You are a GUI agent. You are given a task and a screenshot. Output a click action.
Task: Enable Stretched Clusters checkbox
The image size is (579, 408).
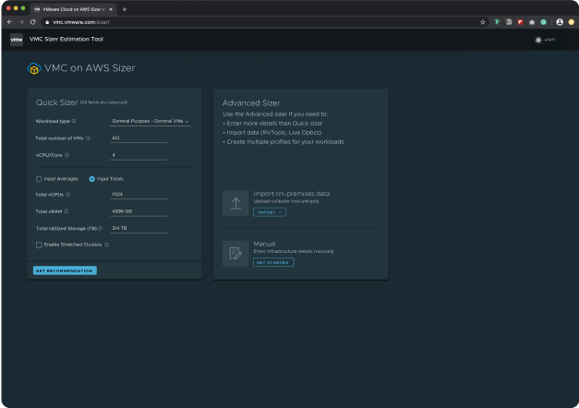(x=39, y=245)
